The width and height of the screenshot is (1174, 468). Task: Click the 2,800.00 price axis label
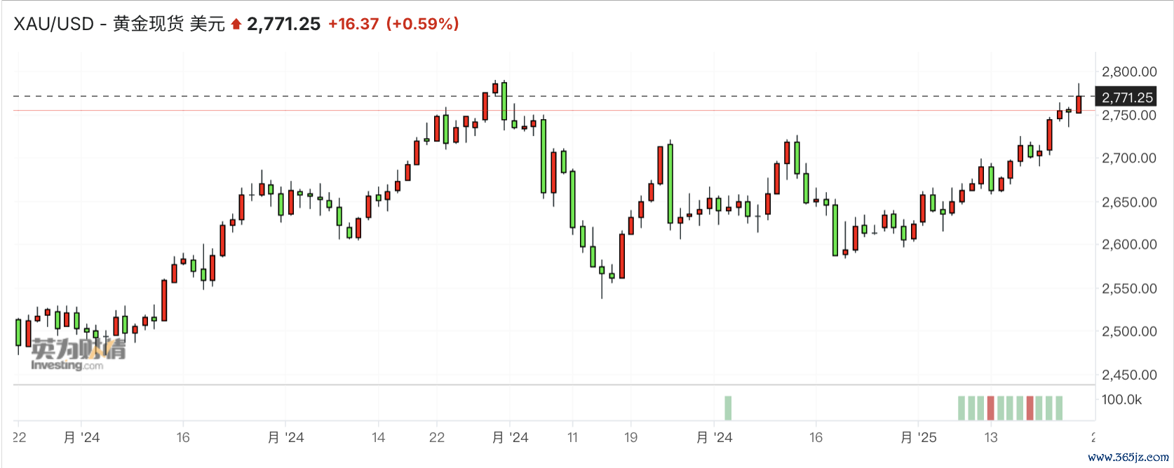click(x=1129, y=71)
